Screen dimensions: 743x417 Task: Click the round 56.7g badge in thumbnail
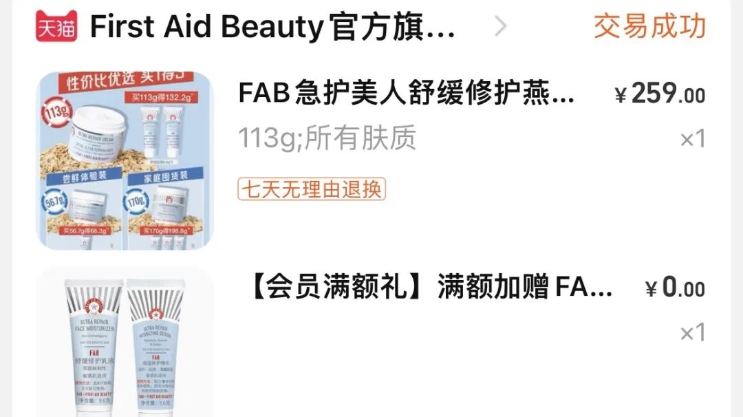pyautogui.click(x=56, y=203)
